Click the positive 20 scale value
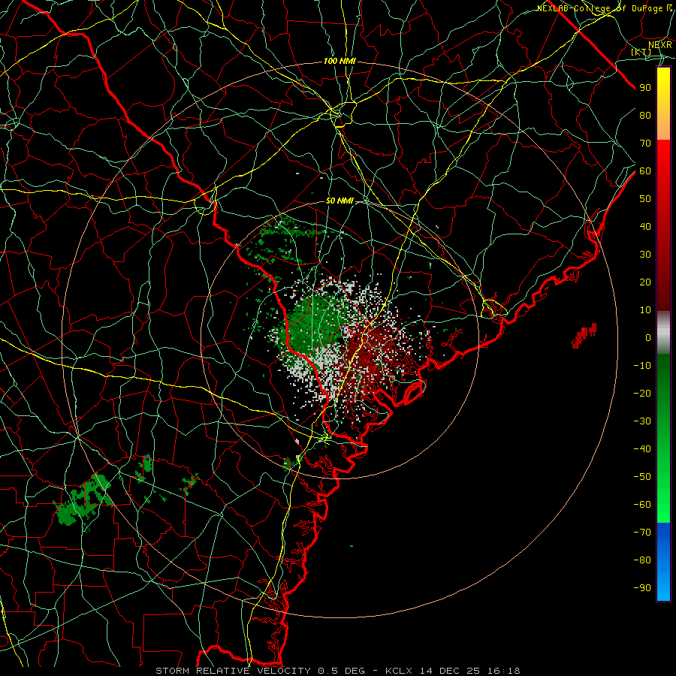Screen dimensions: 676x676 click(645, 282)
